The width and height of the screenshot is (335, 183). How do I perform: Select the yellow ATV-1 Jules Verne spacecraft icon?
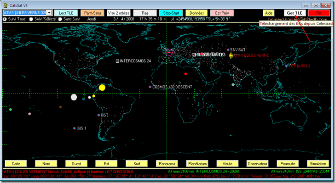click(231, 55)
